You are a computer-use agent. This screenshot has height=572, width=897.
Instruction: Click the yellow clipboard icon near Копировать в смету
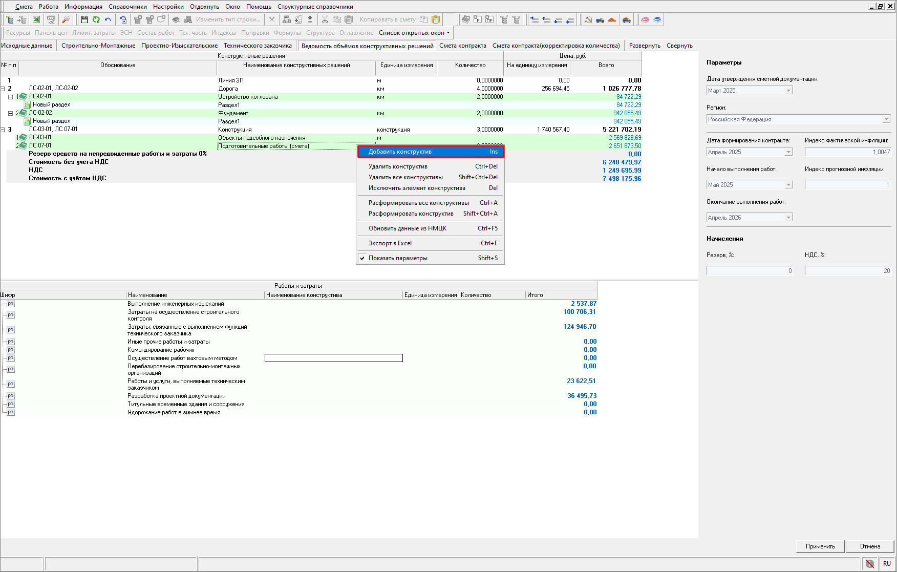436,19
